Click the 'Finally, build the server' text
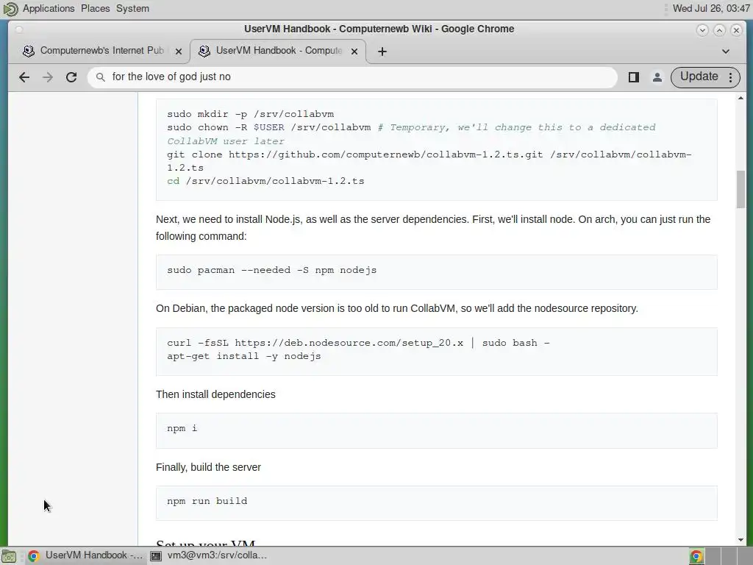Image resolution: width=753 pixels, height=565 pixels. [x=208, y=467]
